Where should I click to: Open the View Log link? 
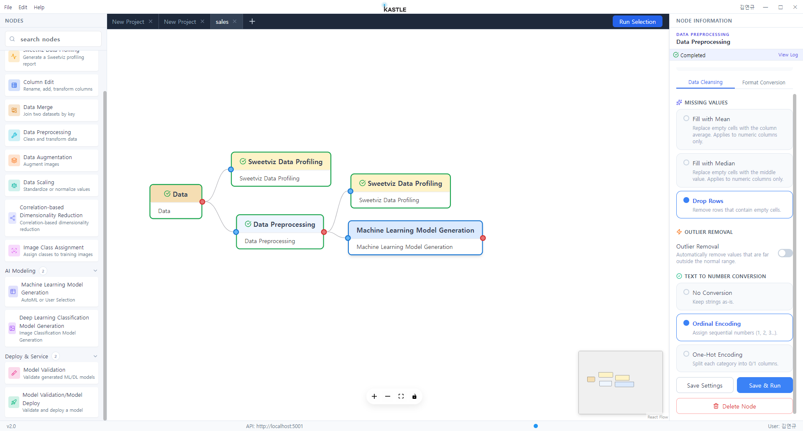point(788,55)
